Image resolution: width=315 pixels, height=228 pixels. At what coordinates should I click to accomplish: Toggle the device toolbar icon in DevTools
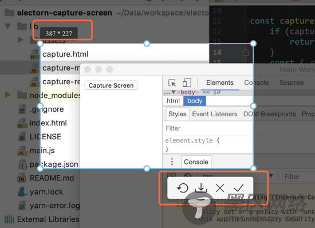pyautogui.click(x=187, y=82)
